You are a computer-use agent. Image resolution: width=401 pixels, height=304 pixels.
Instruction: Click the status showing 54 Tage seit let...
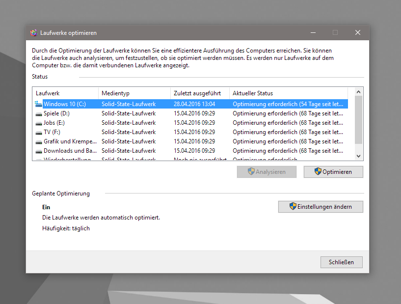tap(288, 104)
